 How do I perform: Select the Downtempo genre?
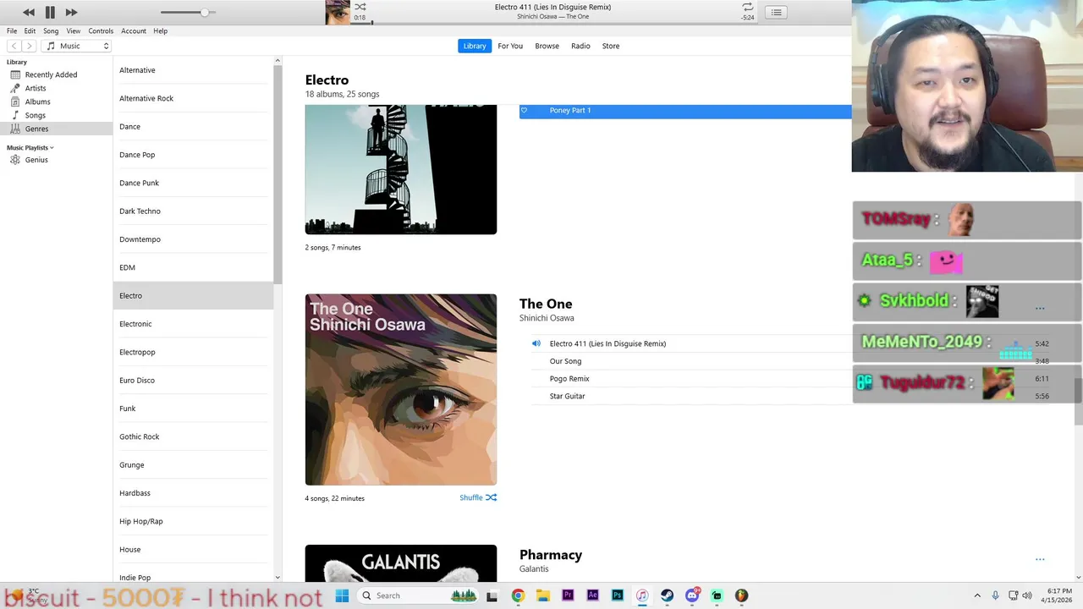193,239
